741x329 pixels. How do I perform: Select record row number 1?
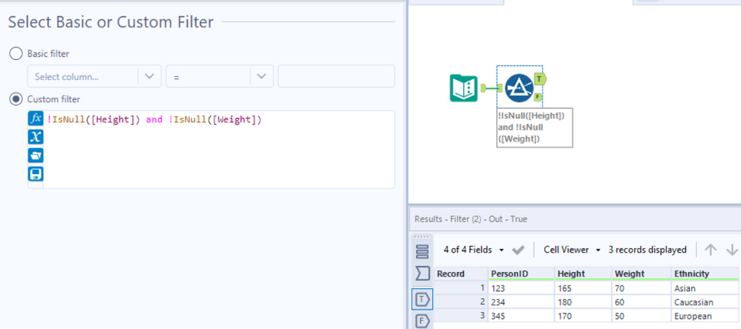point(461,288)
